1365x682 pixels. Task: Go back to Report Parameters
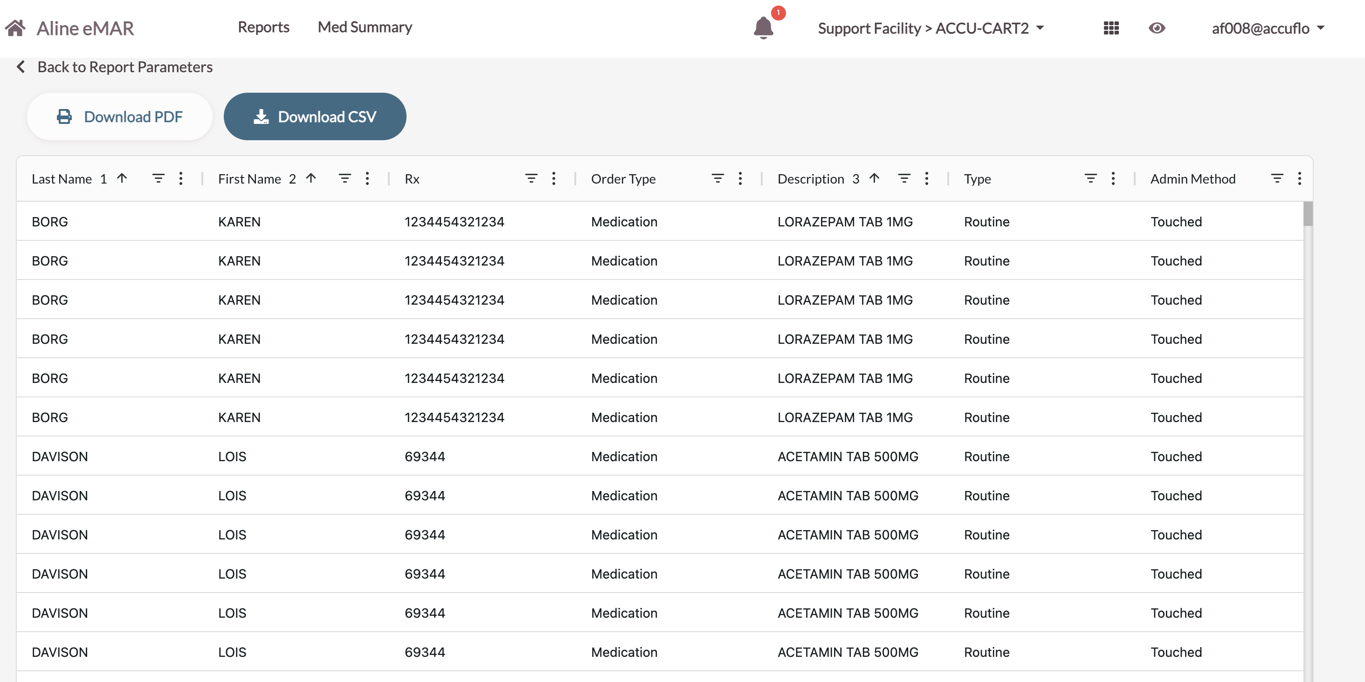(x=115, y=67)
